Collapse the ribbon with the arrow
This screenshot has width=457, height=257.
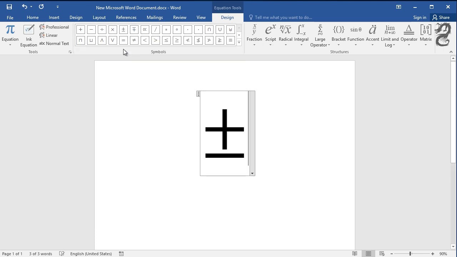click(x=451, y=52)
